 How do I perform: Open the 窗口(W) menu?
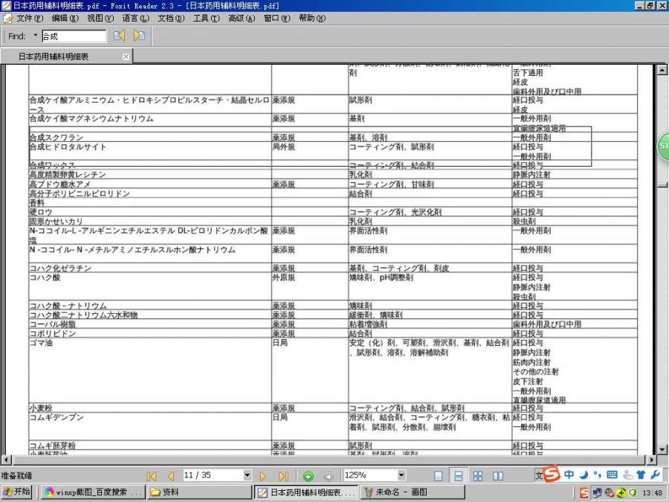[x=277, y=18]
